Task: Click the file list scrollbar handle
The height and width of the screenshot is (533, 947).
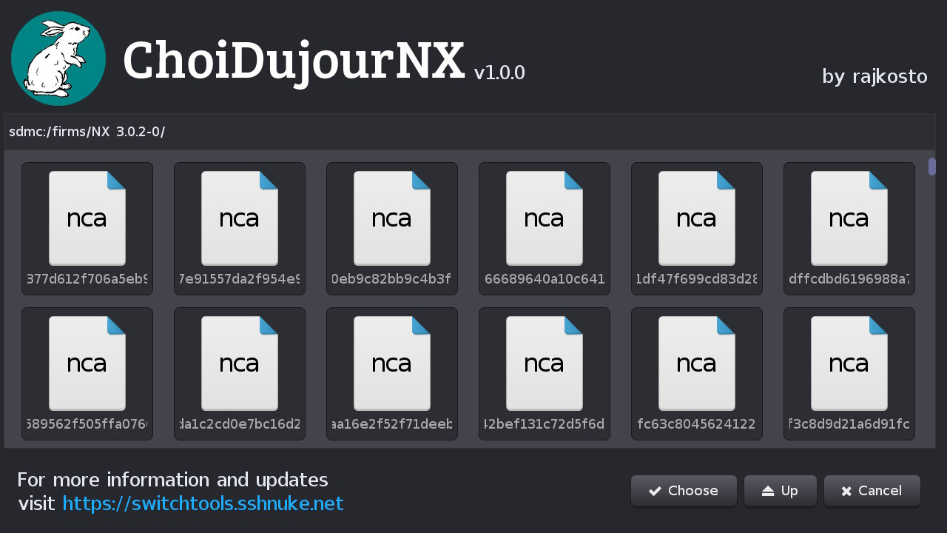Action: pos(932,167)
